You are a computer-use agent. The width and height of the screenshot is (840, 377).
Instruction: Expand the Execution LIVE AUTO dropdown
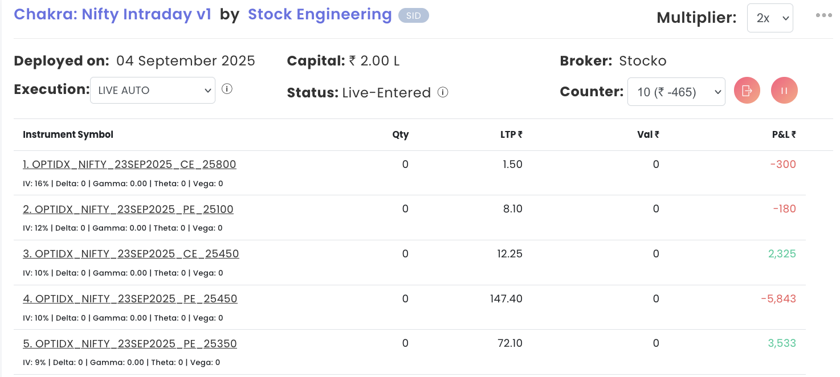click(x=153, y=90)
